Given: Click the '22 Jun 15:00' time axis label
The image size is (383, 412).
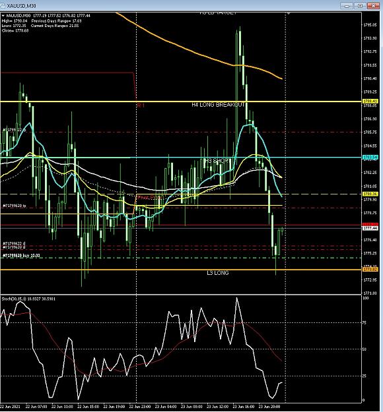Looking at the screenshot, I should pyautogui.click(x=88, y=407).
